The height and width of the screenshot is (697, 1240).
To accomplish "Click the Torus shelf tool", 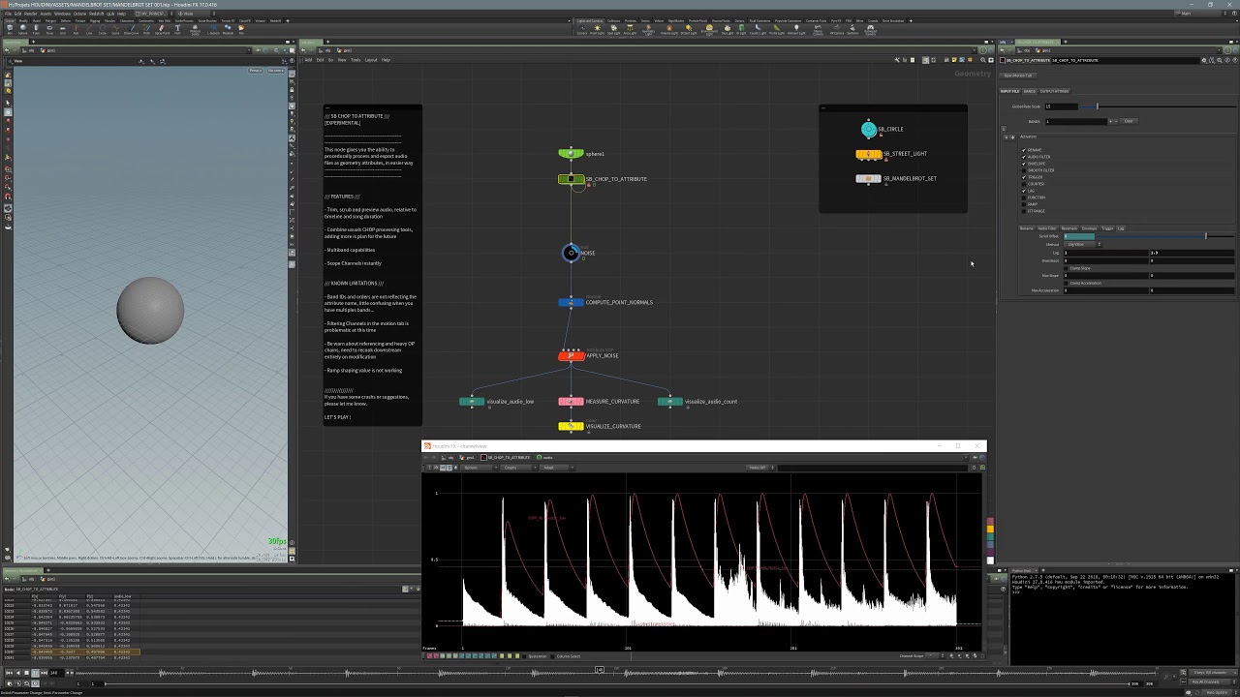I will click(x=49, y=29).
